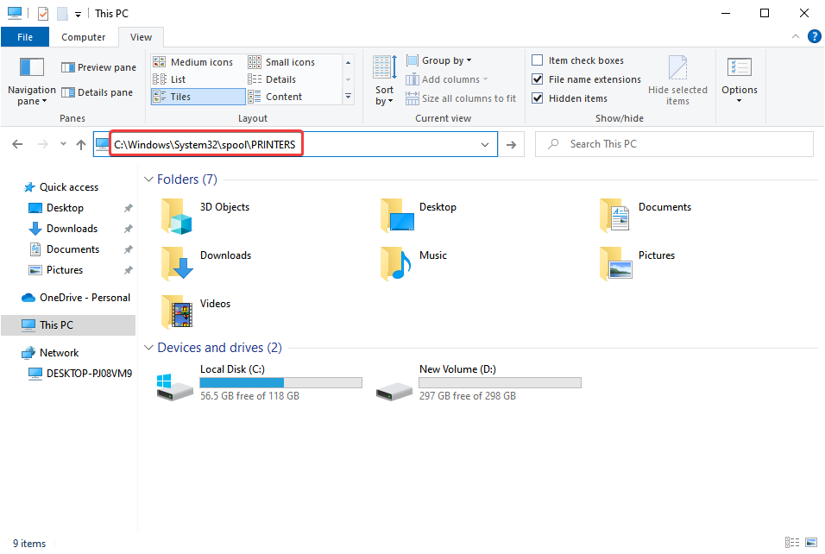Click Size all columns to fit
Screen dimensions: 825x554
461,98
